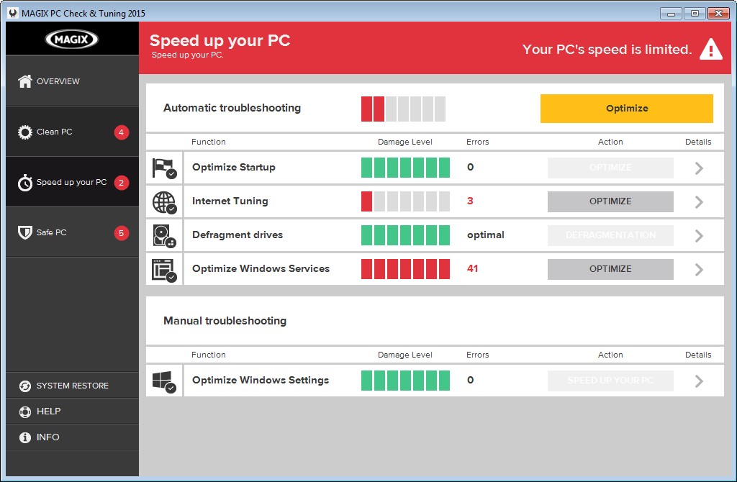Image resolution: width=737 pixels, height=482 pixels.
Task: Click the warning triangle beside speed limited message
Action: point(710,49)
